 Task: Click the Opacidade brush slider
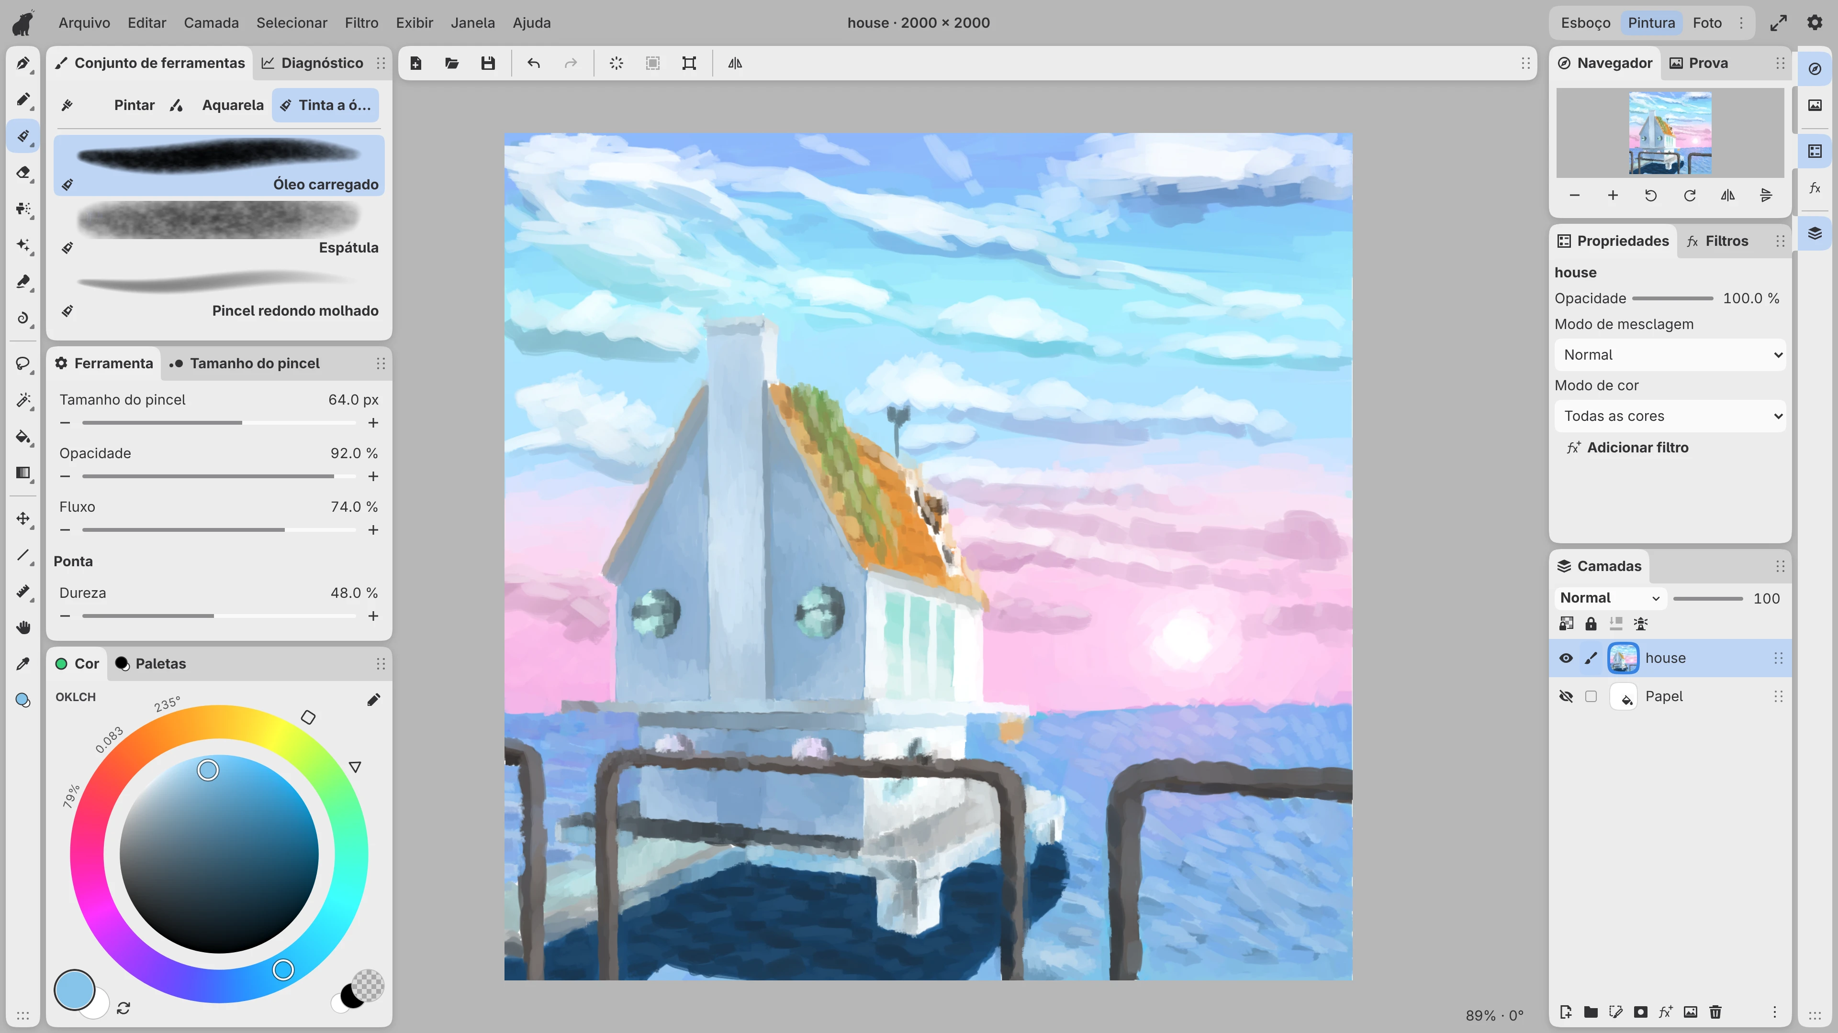(219, 476)
